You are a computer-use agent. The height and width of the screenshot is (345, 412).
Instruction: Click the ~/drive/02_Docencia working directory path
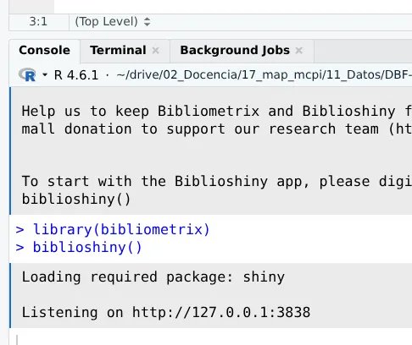[264, 75]
